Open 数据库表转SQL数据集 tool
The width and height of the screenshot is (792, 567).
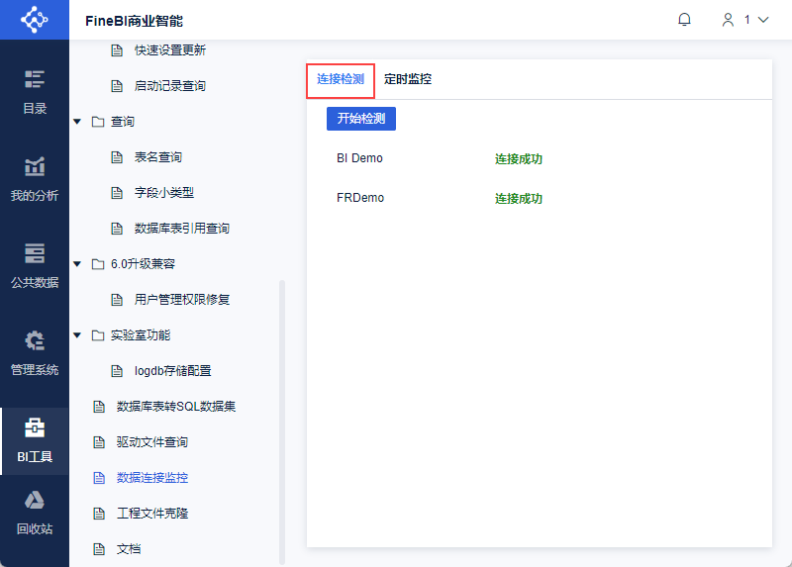[175, 407]
